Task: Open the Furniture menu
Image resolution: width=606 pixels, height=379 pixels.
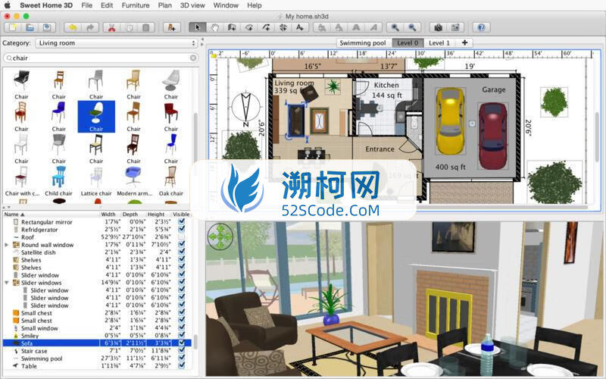Action: click(x=136, y=5)
